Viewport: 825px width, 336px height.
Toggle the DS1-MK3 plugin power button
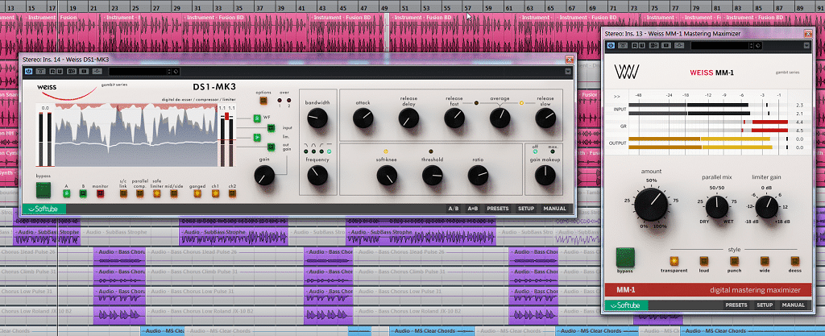coord(28,72)
